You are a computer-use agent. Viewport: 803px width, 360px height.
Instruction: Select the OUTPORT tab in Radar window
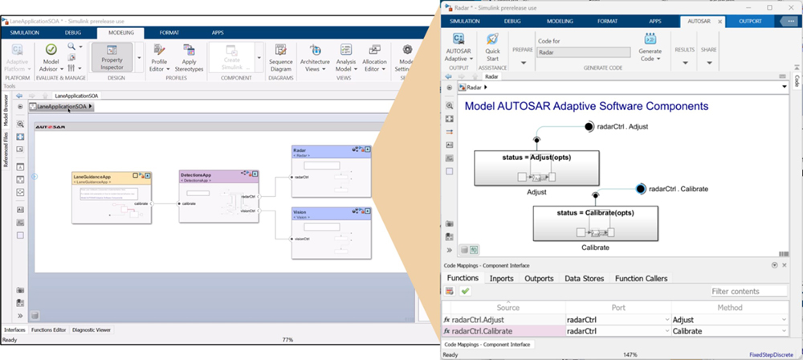pyautogui.click(x=750, y=22)
